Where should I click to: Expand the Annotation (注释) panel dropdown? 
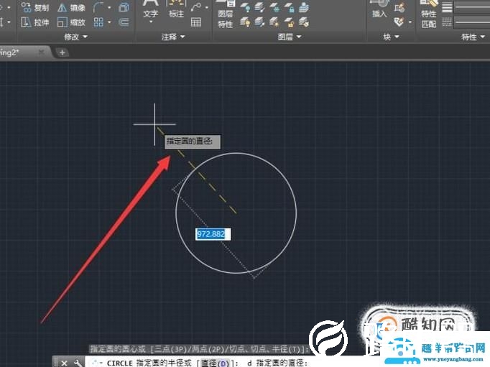(x=173, y=37)
